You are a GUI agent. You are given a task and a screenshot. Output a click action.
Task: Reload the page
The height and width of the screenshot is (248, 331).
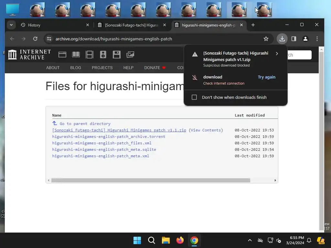click(x=35, y=39)
